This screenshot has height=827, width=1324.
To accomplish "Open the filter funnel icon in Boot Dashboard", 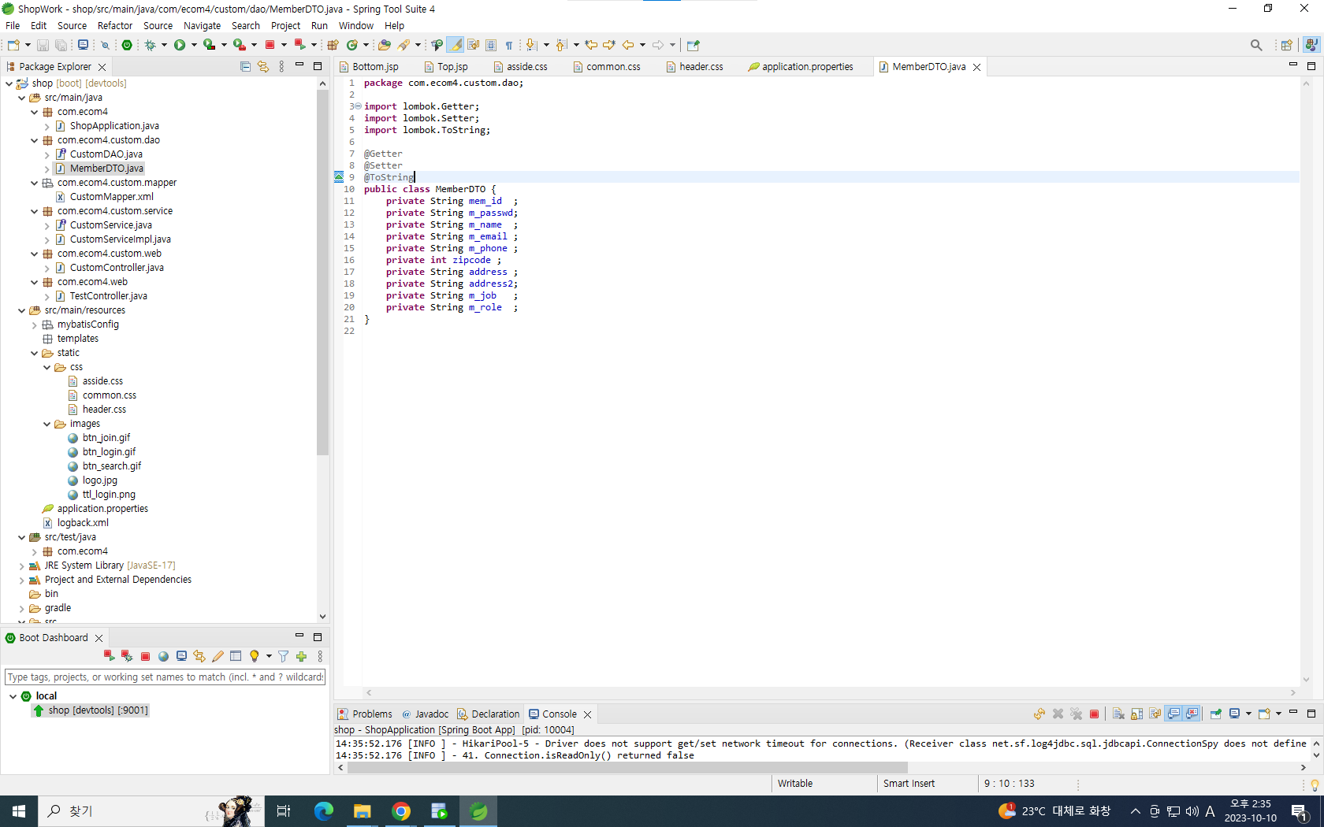I will pyautogui.click(x=284, y=656).
